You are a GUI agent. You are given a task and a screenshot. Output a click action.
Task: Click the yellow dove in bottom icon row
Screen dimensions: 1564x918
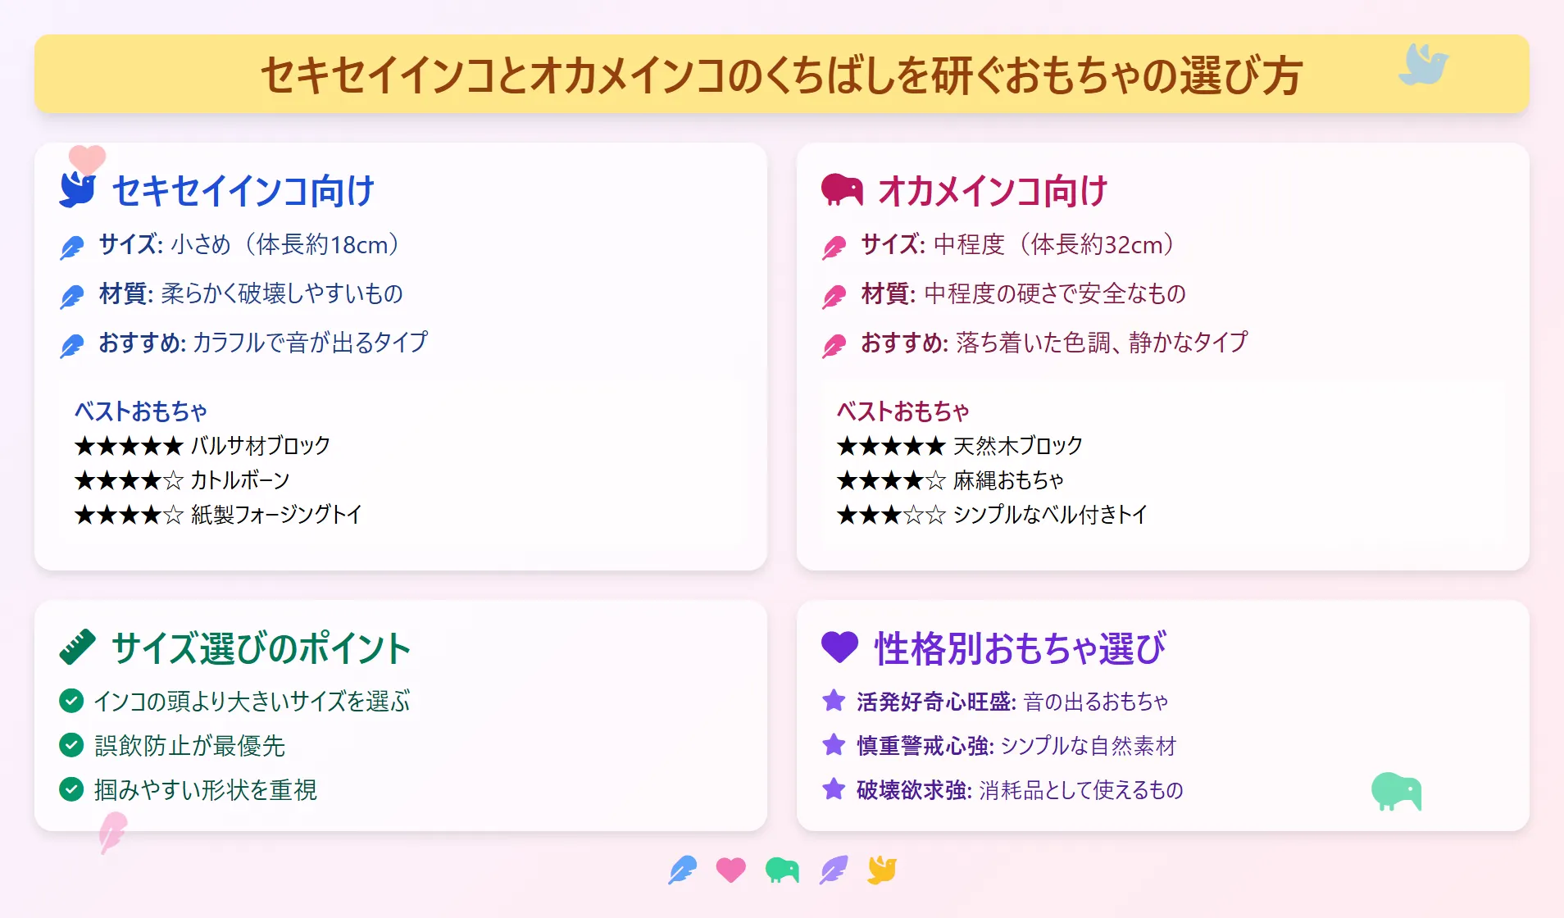882,870
